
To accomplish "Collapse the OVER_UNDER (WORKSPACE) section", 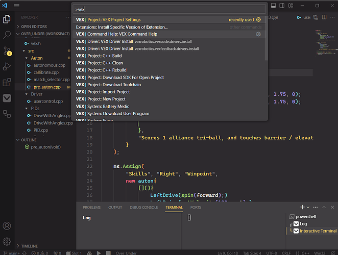I will tap(43, 34).
